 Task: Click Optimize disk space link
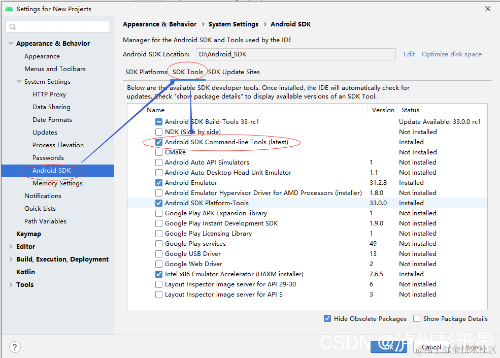(452, 54)
